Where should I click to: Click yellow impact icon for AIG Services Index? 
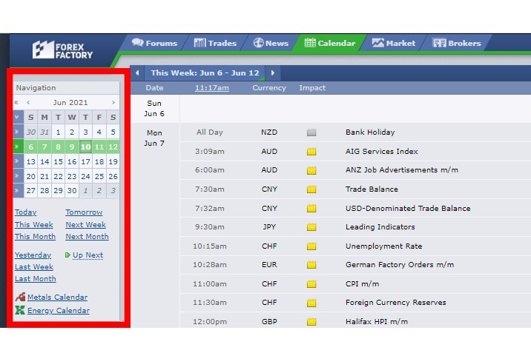(x=311, y=152)
